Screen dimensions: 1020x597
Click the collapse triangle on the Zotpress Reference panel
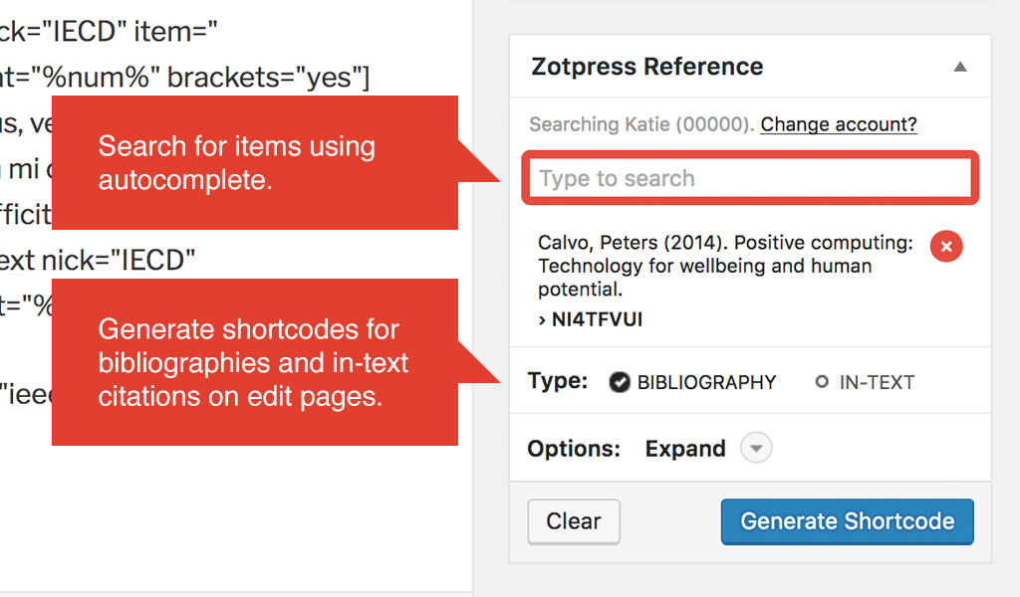pyautogui.click(x=960, y=66)
